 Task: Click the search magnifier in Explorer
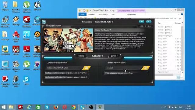(180, 19)
